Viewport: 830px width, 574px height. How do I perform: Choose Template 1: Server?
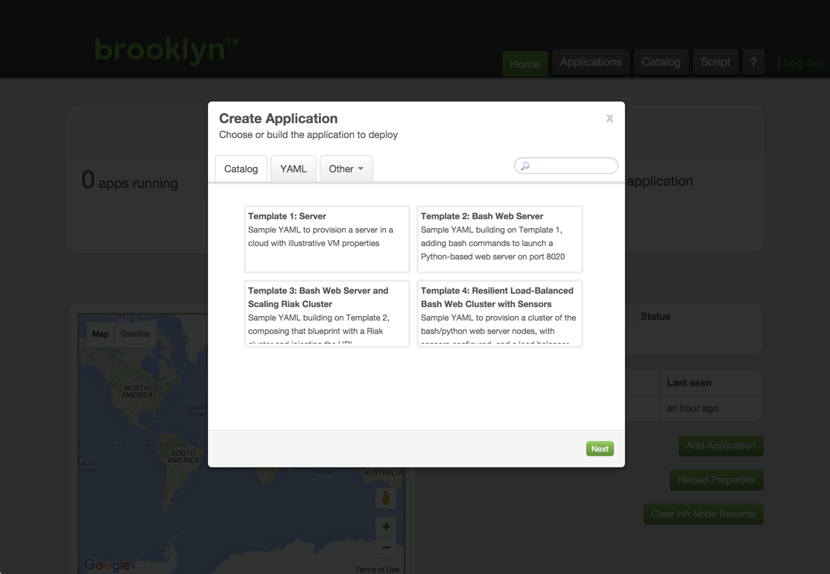326,239
